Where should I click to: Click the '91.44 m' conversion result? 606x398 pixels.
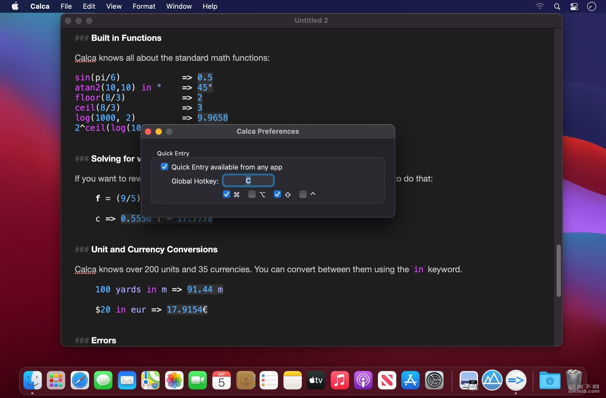coord(205,289)
